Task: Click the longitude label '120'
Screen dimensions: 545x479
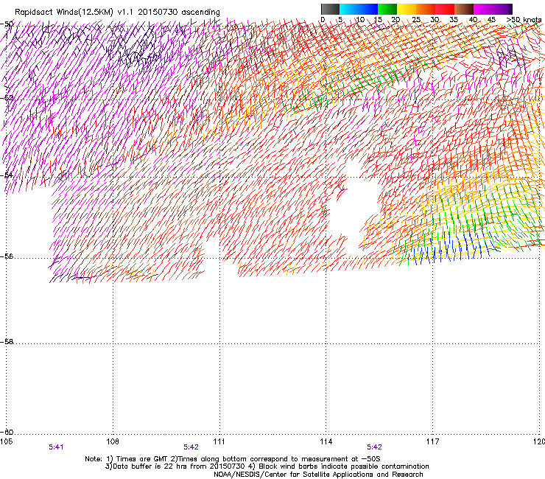Action: [x=539, y=441]
